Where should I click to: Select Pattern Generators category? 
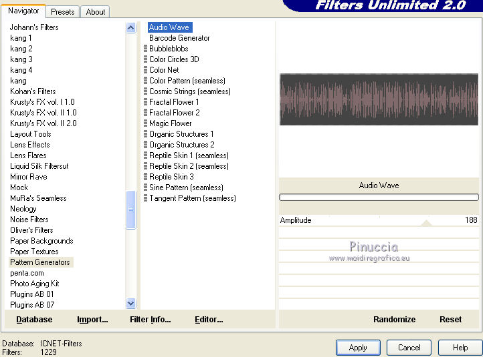pyautogui.click(x=40, y=262)
